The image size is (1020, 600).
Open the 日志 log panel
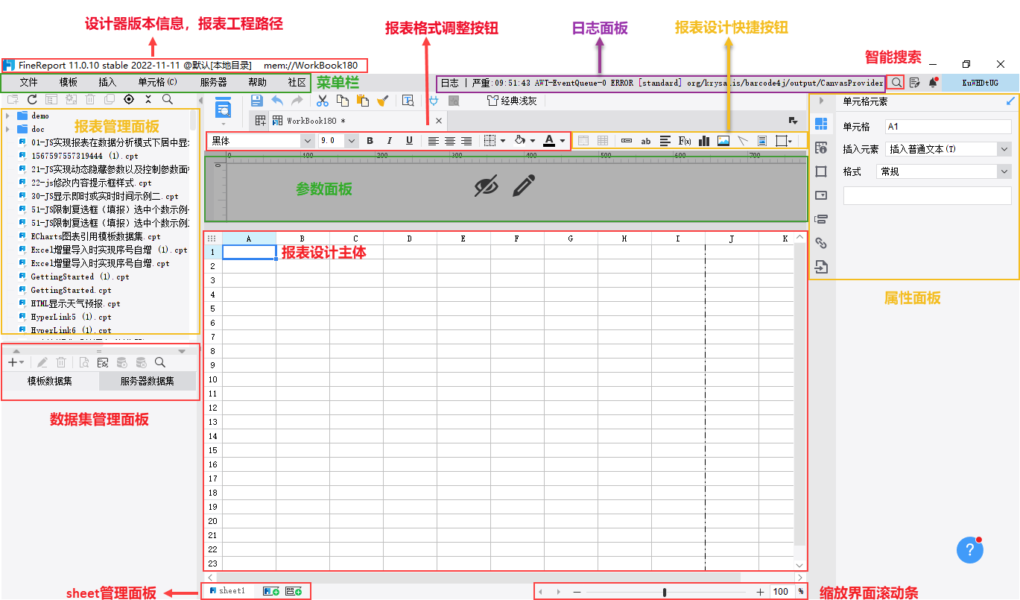(x=449, y=83)
